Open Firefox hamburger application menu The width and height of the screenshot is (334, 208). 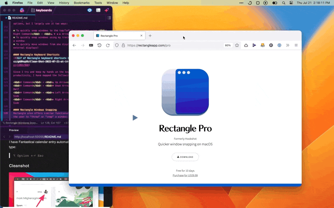296,45
